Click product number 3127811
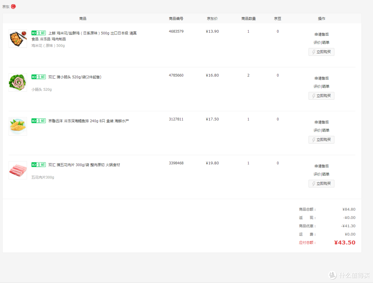This screenshot has width=373, height=283. click(176, 119)
